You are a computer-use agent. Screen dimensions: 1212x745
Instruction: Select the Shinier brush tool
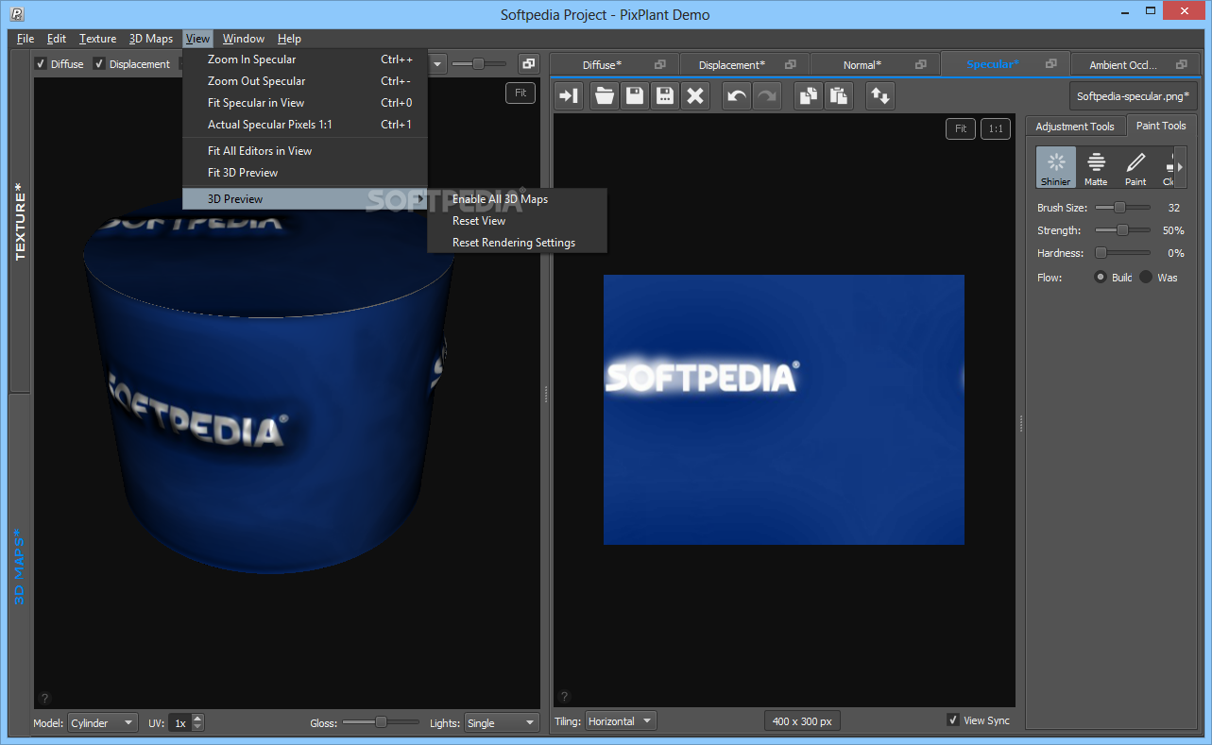coord(1055,167)
